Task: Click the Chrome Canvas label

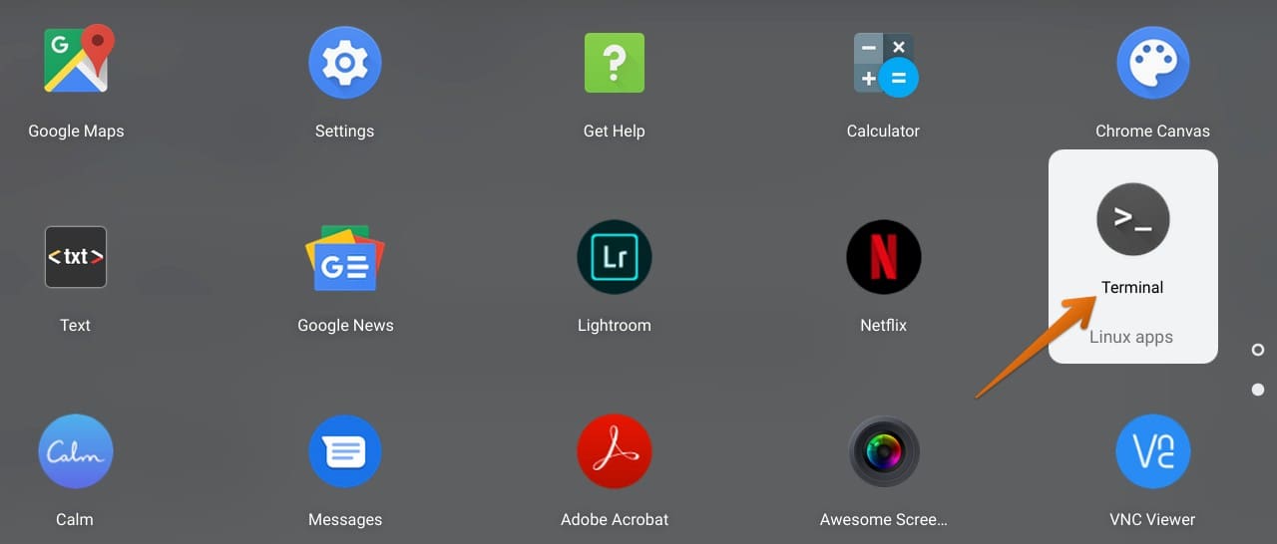Action: tap(1152, 131)
